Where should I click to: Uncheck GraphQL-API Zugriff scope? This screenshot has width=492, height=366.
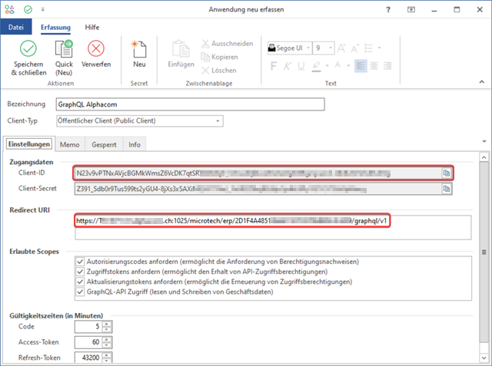click(80, 292)
